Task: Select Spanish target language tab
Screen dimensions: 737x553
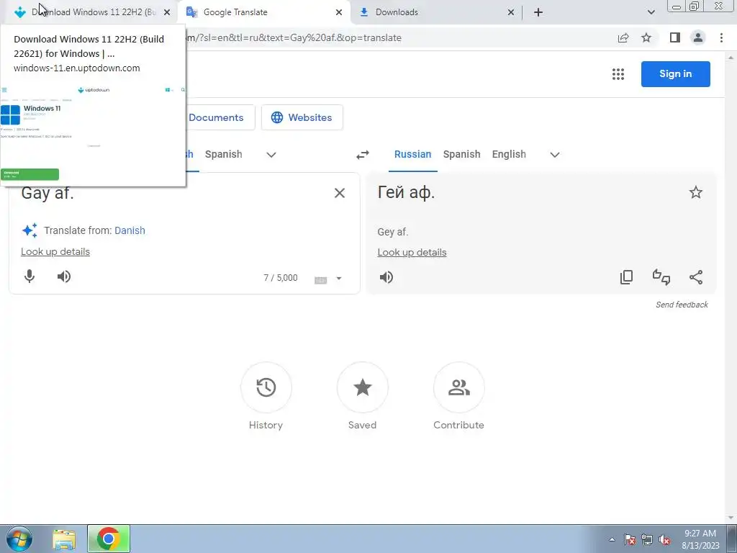Action: coord(461,154)
